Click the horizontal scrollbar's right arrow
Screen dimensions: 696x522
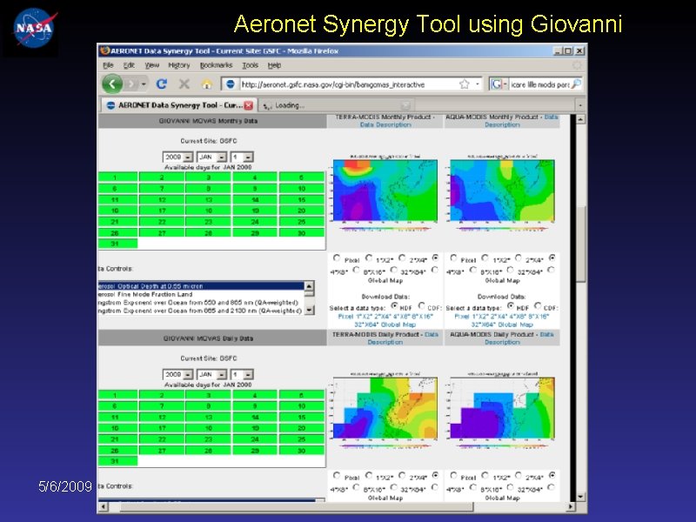coord(571,506)
